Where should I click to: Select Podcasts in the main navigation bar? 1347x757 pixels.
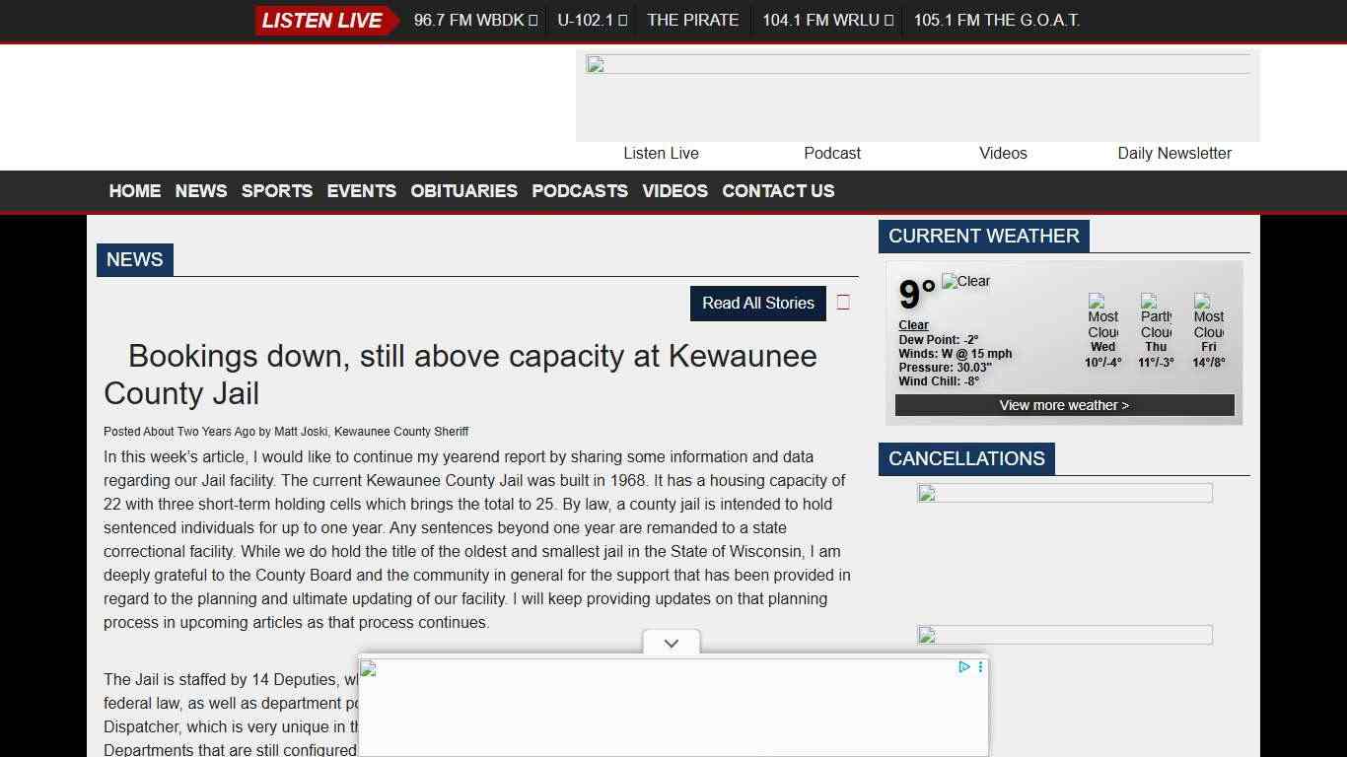(x=580, y=191)
